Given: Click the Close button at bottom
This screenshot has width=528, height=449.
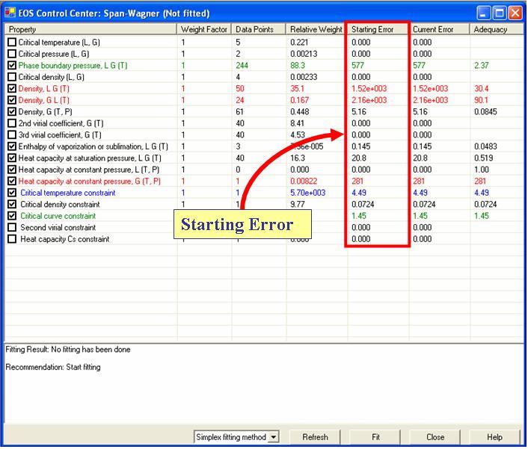Looking at the screenshot, I should pyautogui.click(x=435, y=437).
